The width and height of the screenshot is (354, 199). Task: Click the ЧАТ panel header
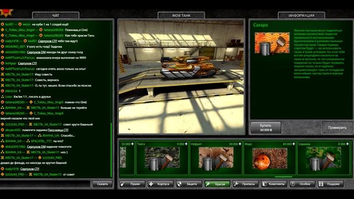click(x=55, y=15)
